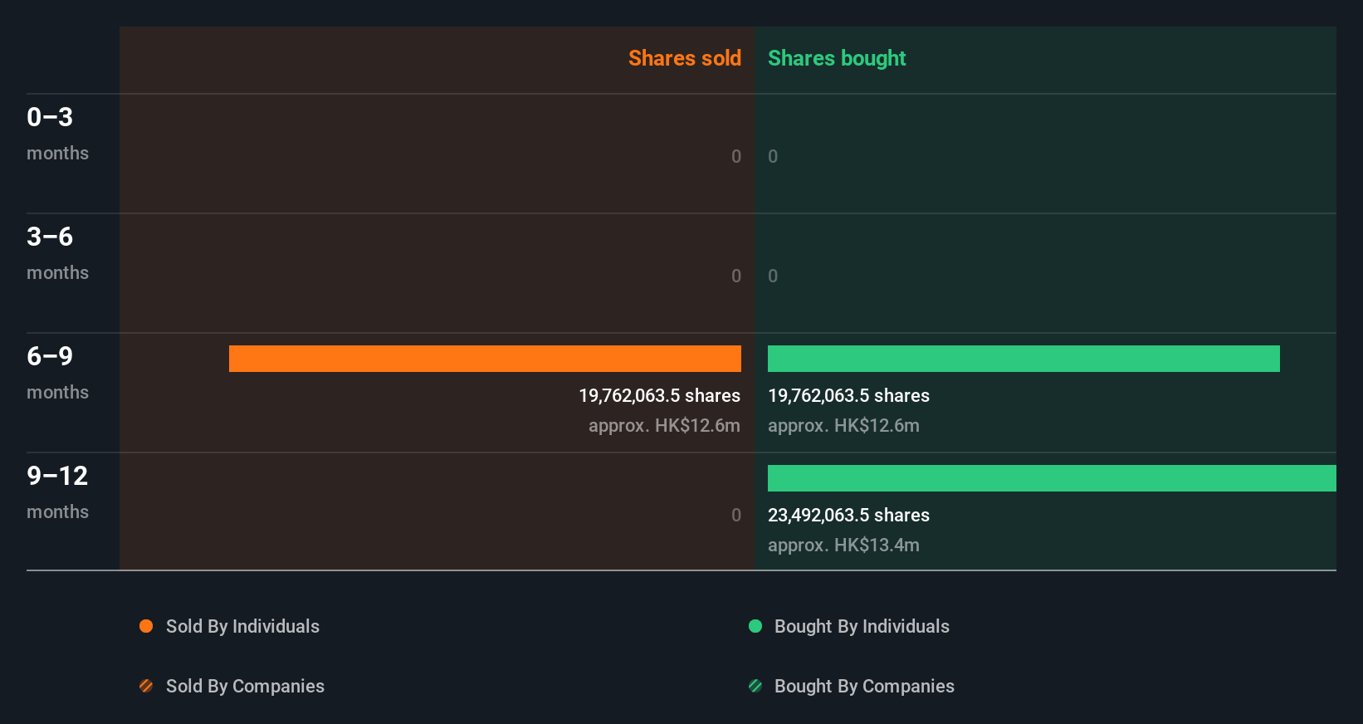This screenshot has height=724, width=1363.
Task: Click the green 9–12 months shares bought bar
Action: click(1052, 478)
